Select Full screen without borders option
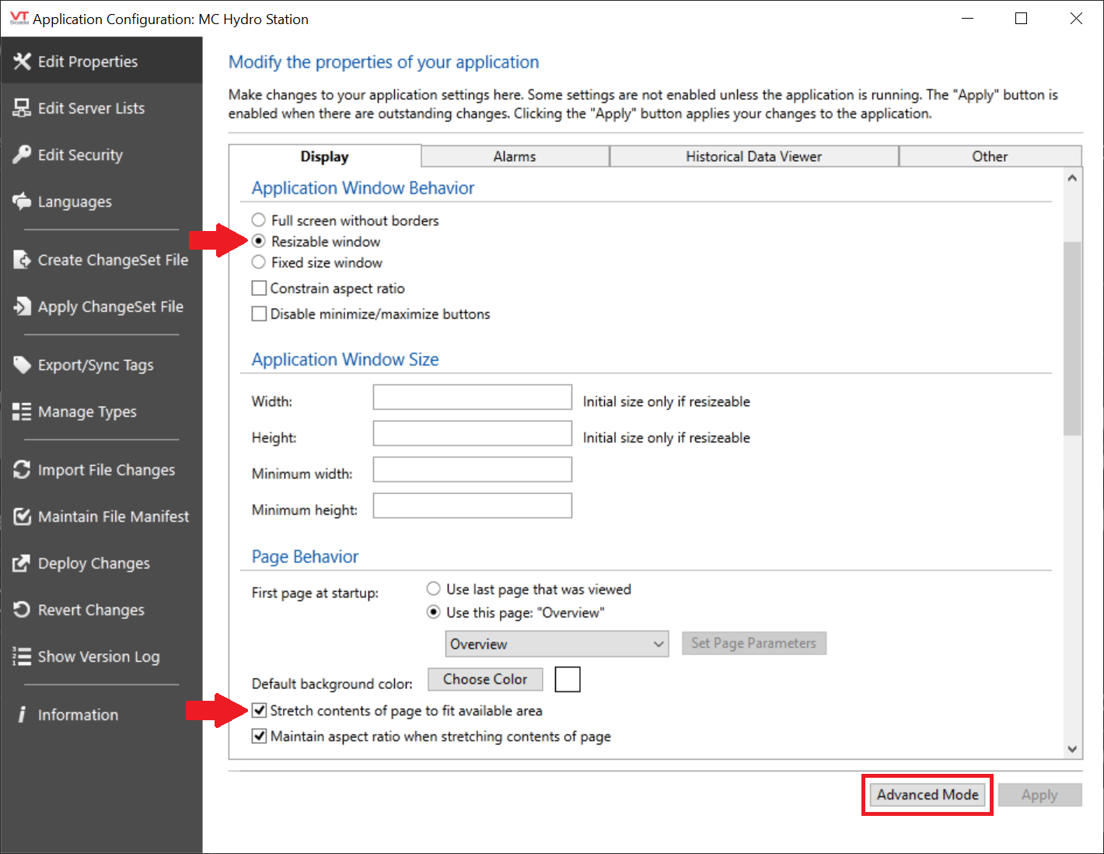The height and width of the screenshot is (854, 1104). click(259, 220)
